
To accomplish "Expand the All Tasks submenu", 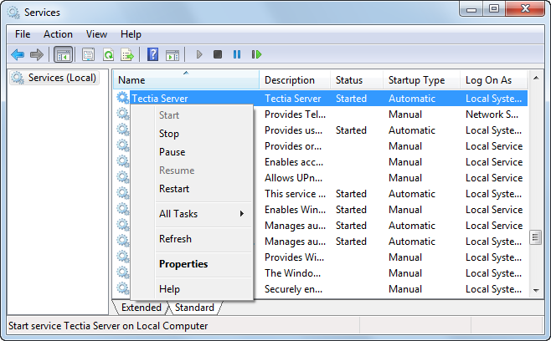I will (192, 214).
